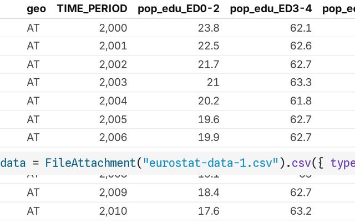
Task: Click the 2,003 time period cell
Action: coord(113,82)
